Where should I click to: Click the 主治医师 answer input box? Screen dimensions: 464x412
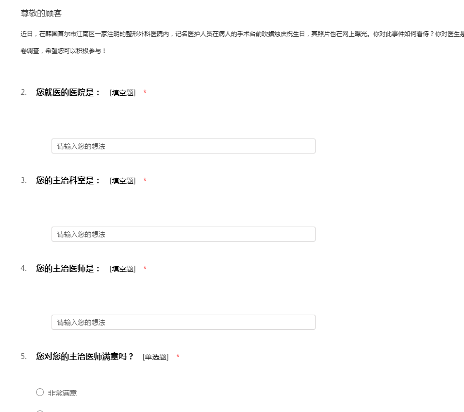(183, 322)
